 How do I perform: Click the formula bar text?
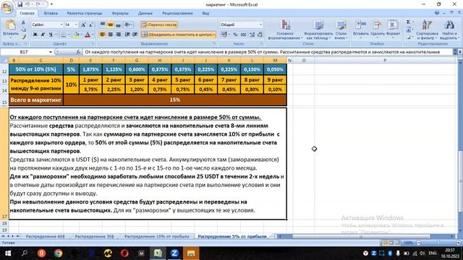pos(263,52)
